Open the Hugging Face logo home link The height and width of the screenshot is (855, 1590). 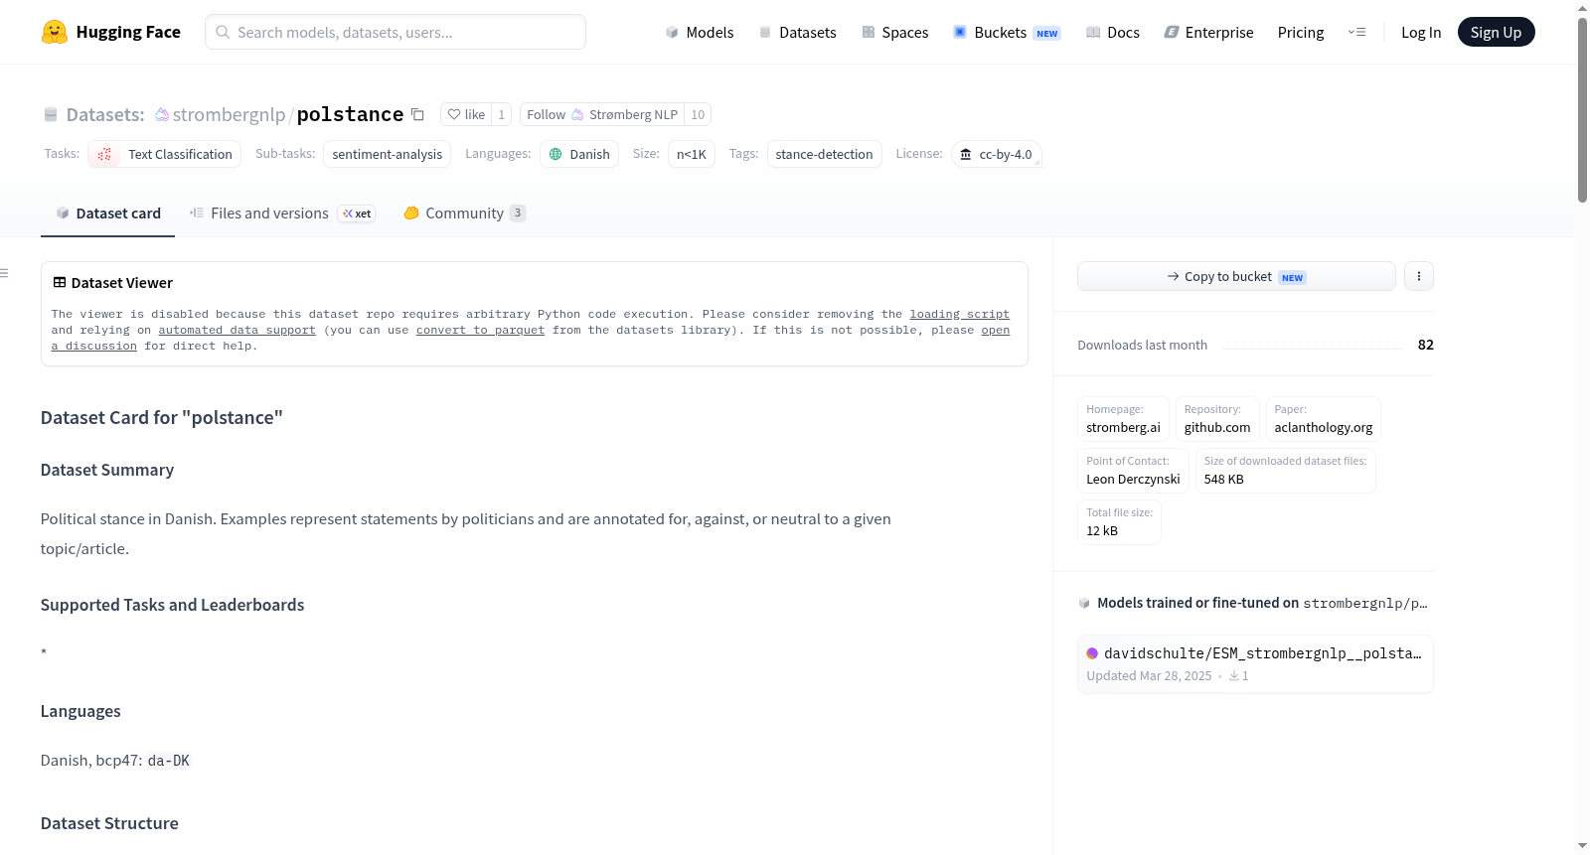110,32
